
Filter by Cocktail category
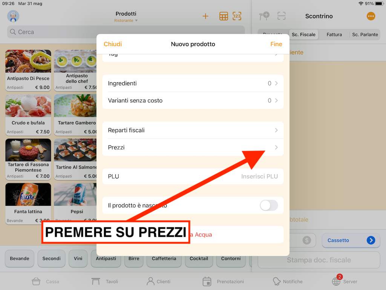(x=199, y=259)
